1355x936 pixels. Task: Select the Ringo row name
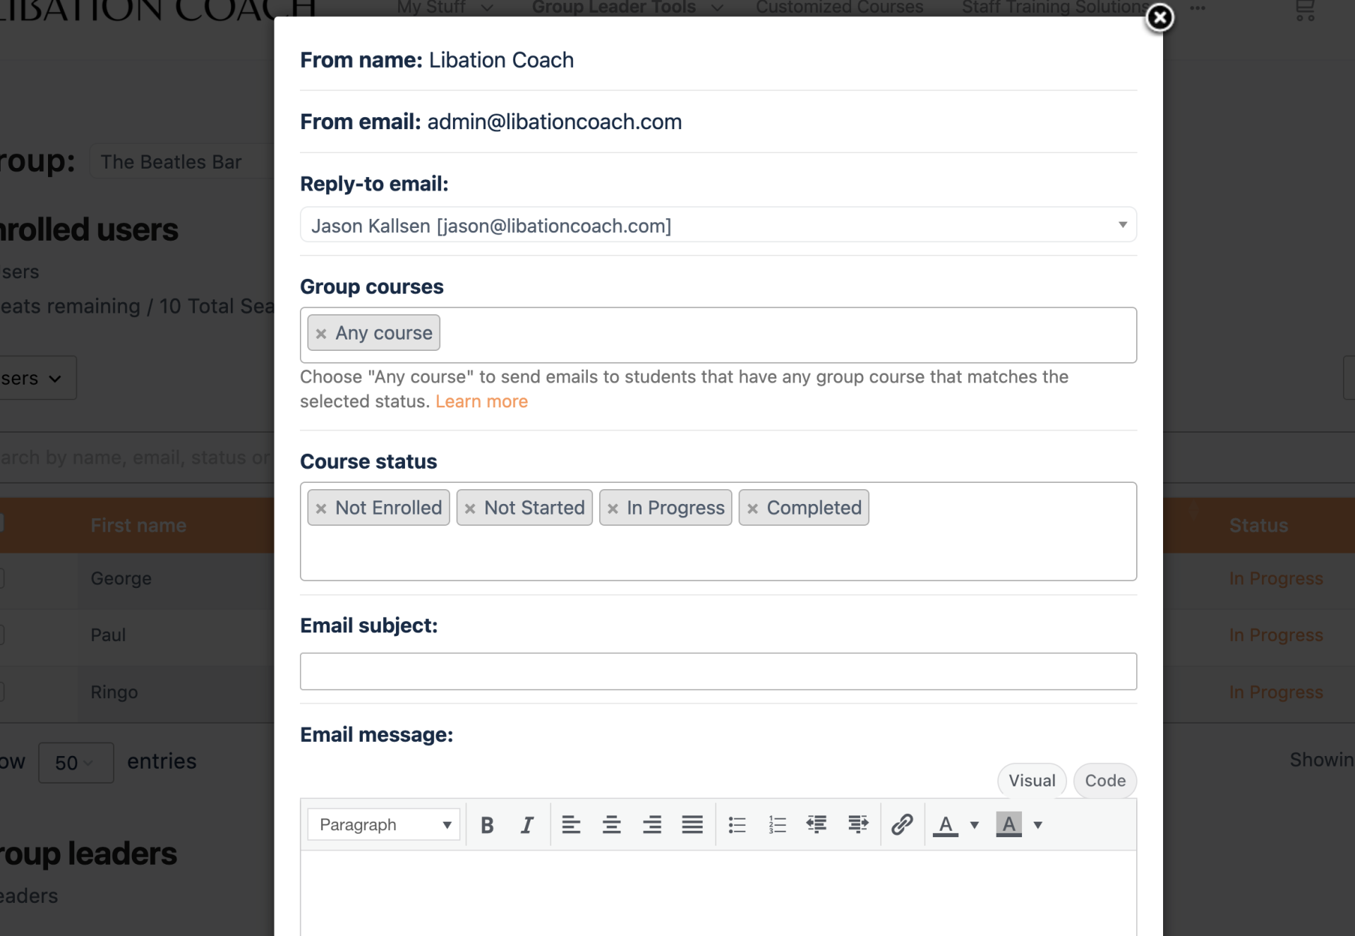(114, 692)
